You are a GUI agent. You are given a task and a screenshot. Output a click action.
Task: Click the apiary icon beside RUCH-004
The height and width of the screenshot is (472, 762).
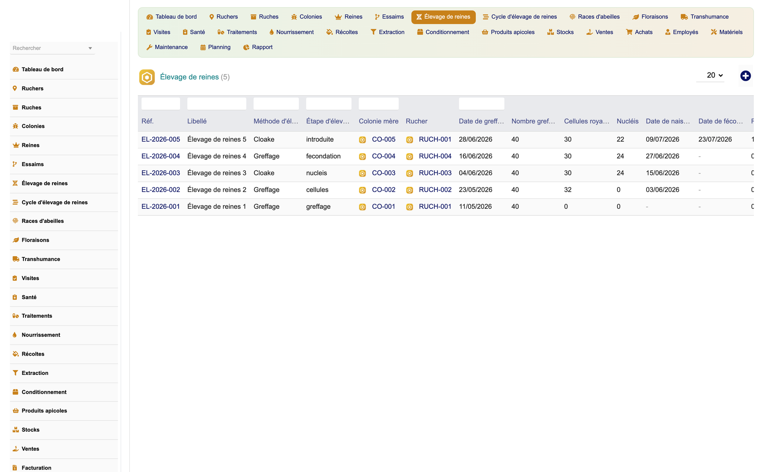[x=409, y=157]
